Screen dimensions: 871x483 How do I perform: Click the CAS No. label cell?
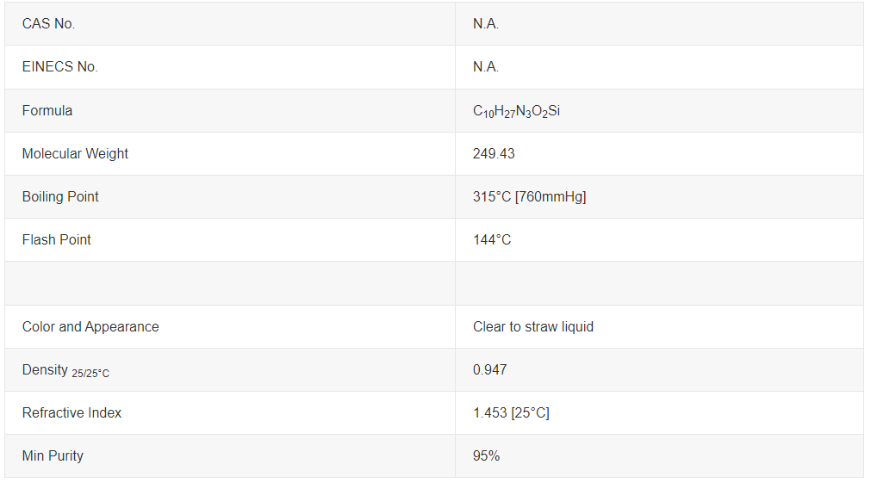pos(49,24)
